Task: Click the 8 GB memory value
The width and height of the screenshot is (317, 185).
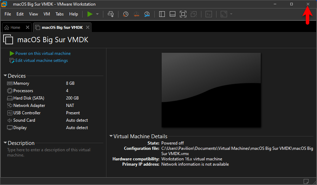Action: click(70, 83)
